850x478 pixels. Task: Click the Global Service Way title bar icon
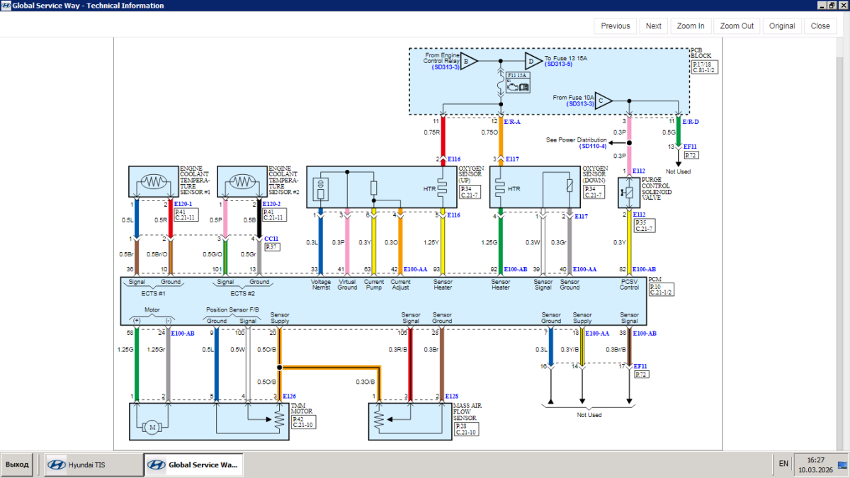(x=6, y=6)
